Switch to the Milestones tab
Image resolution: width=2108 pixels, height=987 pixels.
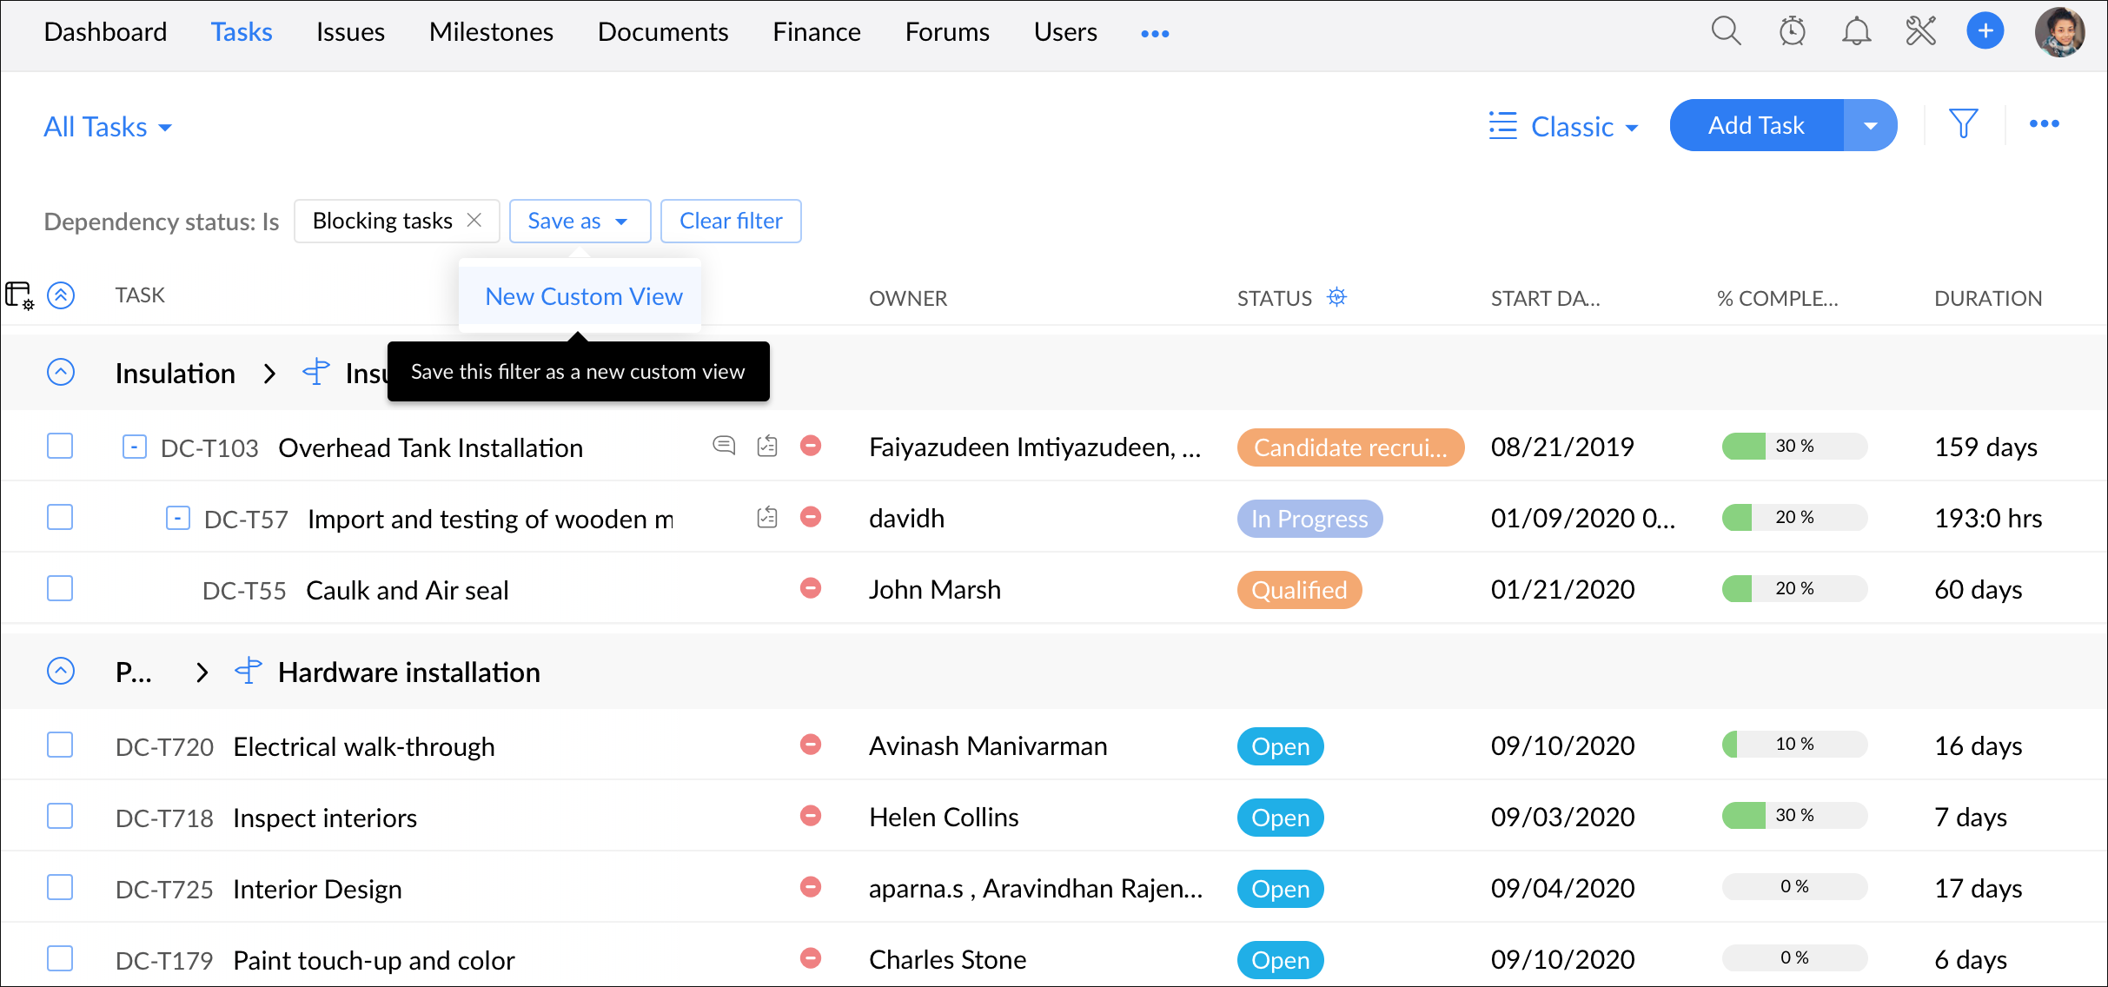coord(491,32)
